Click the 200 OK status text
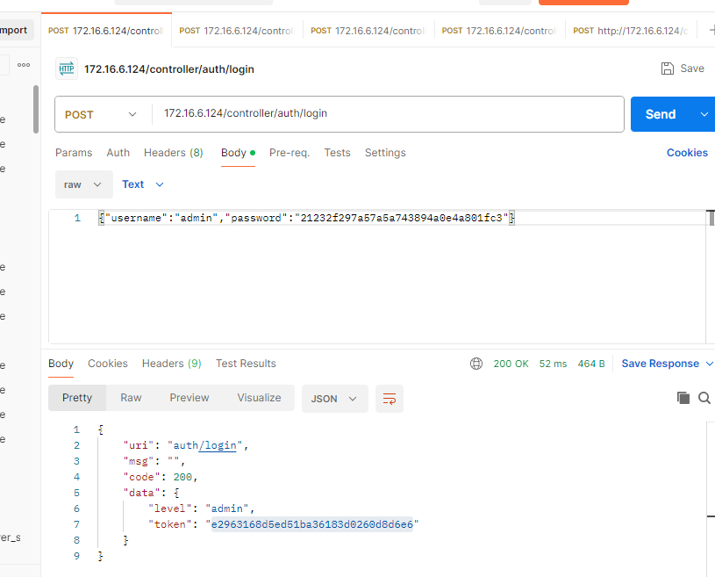715x577 pixels. click(x=511, y=364)
